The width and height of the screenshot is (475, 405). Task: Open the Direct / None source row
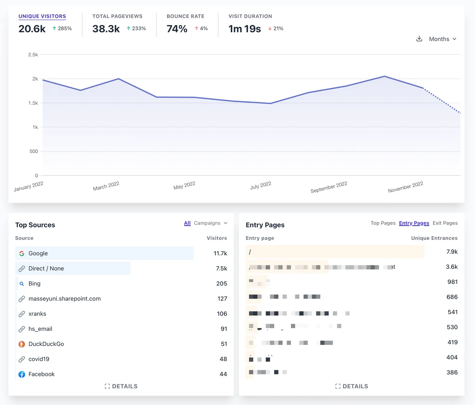[x=121, y=268]
